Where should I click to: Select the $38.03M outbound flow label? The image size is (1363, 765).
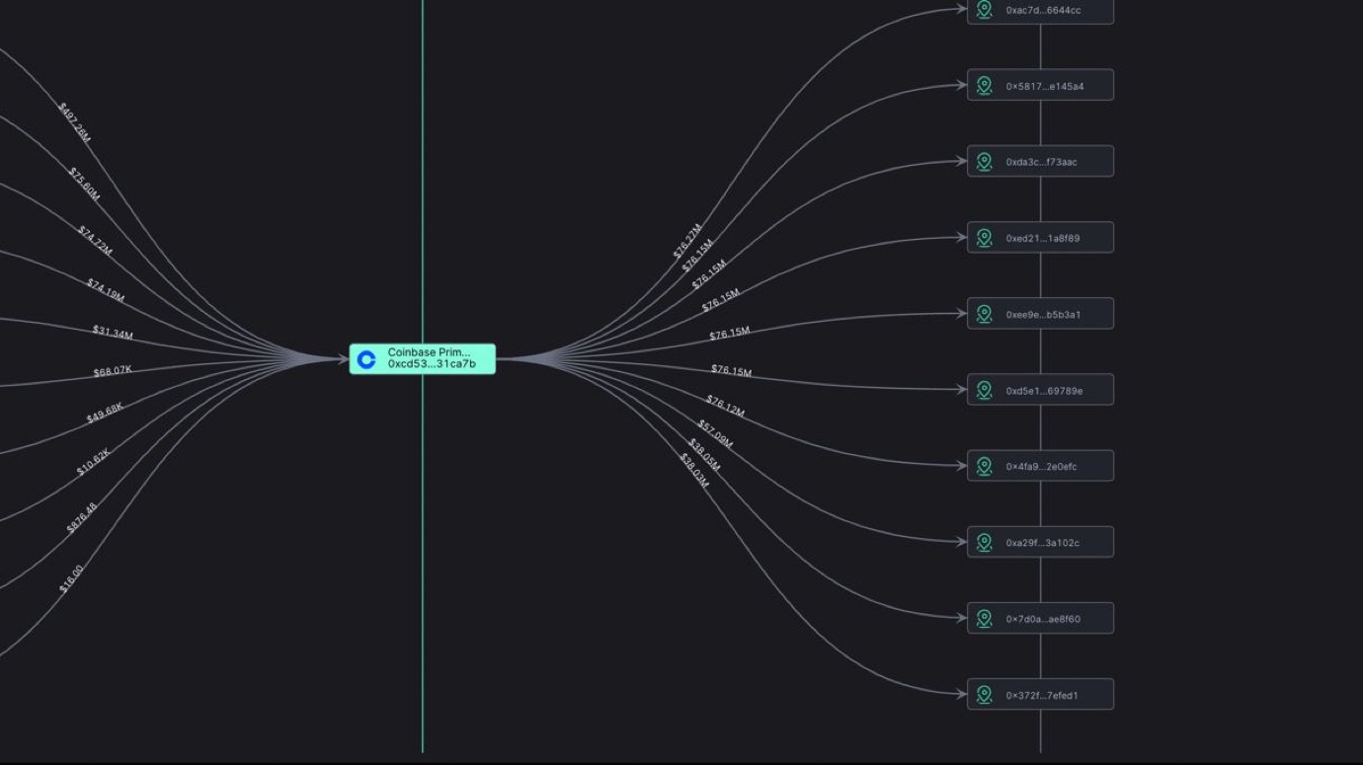693,470
